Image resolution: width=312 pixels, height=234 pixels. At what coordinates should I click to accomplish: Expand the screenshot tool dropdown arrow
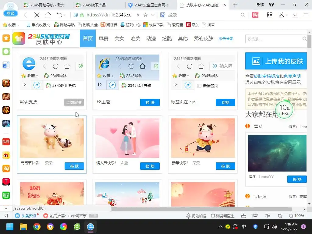point(286,15)
